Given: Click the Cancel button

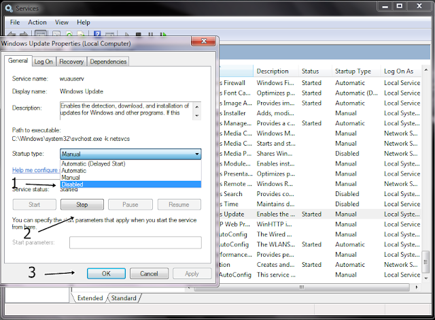Looking at the screenshot, I should point(149,274).
